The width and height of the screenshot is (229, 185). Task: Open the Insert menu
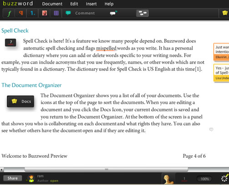click(91, 4)
